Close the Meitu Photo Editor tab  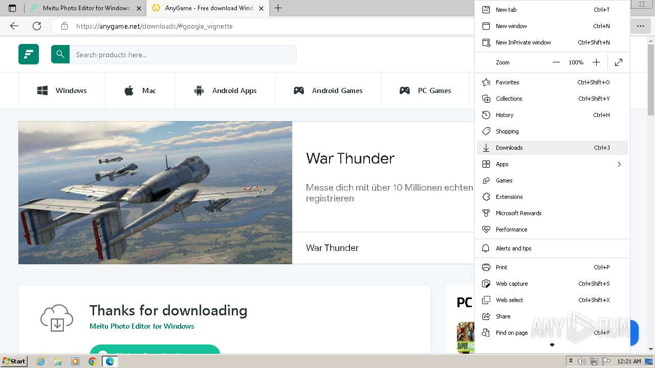pyautogui.click(x=139, y=8)
